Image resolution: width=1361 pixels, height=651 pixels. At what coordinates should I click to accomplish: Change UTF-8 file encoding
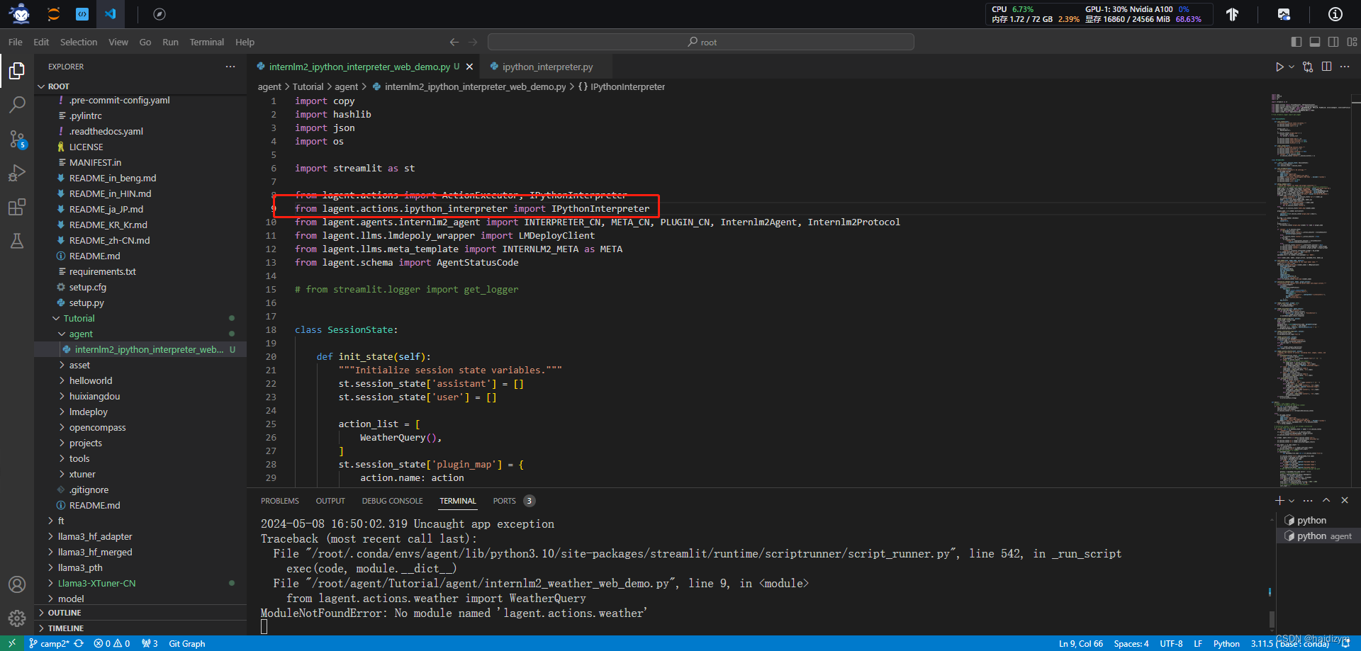click(1171, 643)
